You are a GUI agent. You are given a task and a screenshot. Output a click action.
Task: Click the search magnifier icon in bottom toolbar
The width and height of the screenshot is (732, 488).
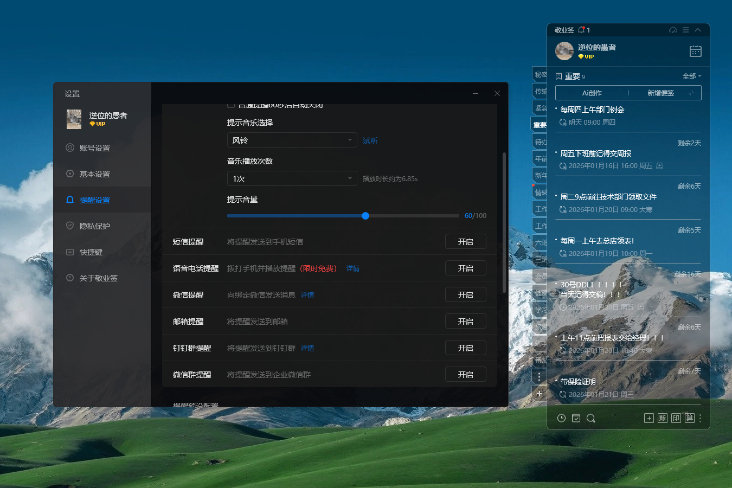pyautogui.click(x=591, y=418)
